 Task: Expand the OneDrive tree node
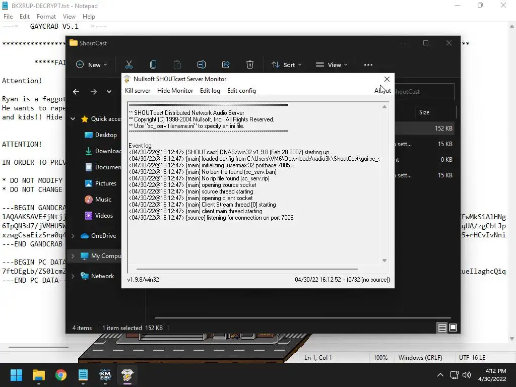click(73, 236)
